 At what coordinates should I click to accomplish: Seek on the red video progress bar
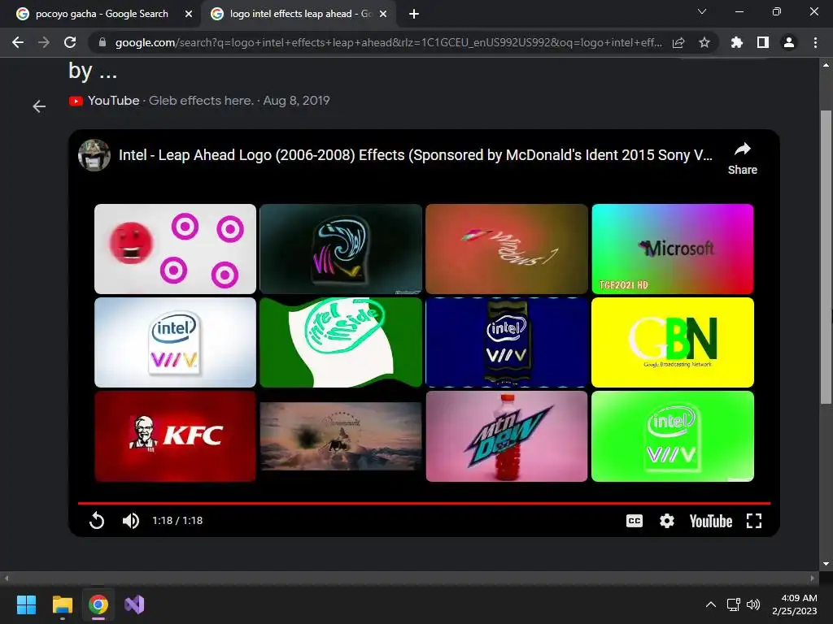[x=424, y=502]
